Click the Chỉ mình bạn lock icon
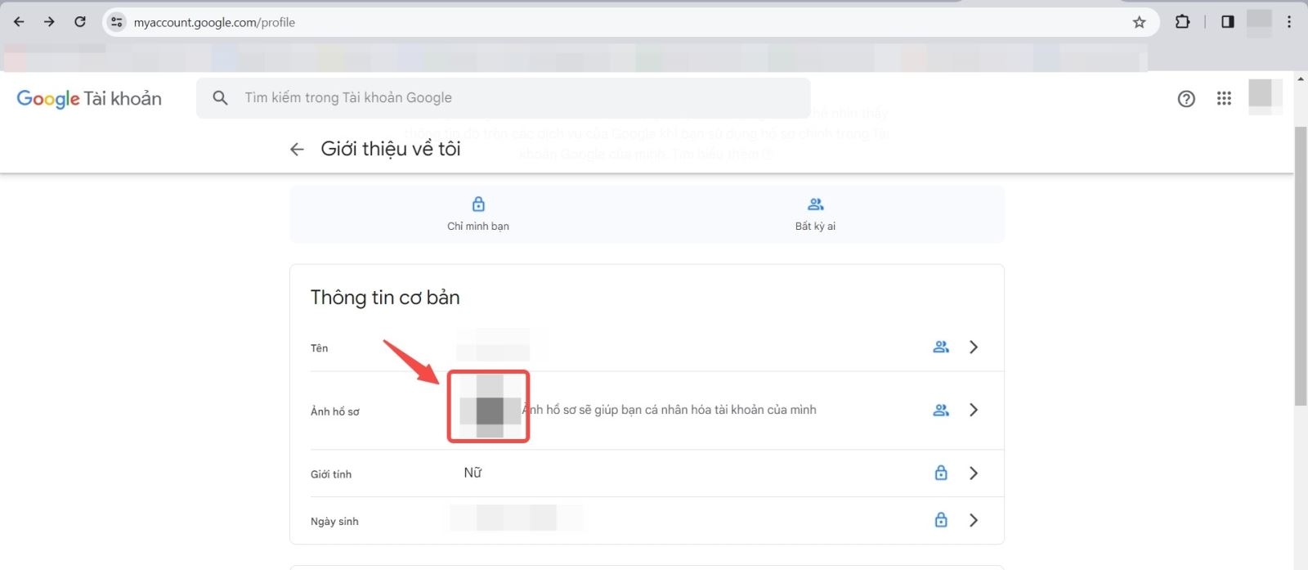This screenshot has height=570, width=1308. point(478,204)
